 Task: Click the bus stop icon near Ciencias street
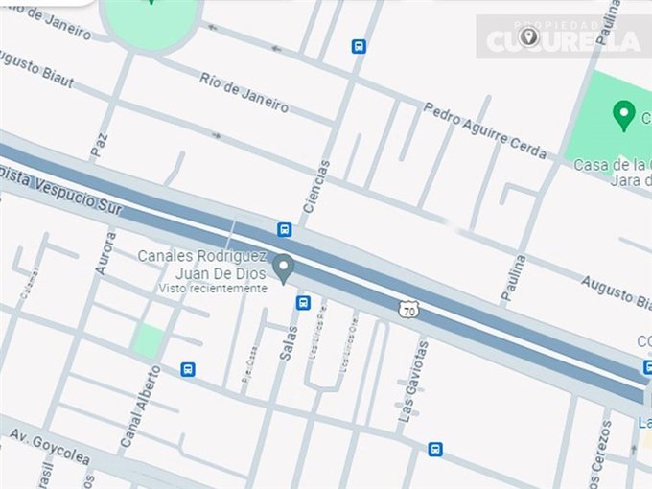285,229
